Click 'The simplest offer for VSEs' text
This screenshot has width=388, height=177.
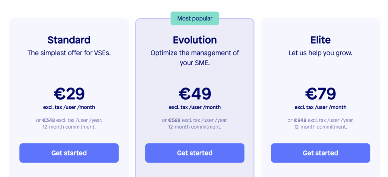pos(69,53)
